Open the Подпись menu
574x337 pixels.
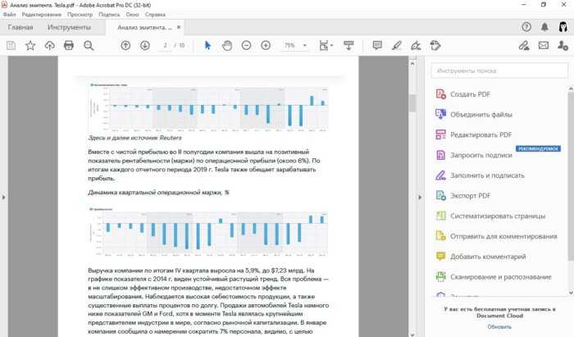click(x=109, y=15)
